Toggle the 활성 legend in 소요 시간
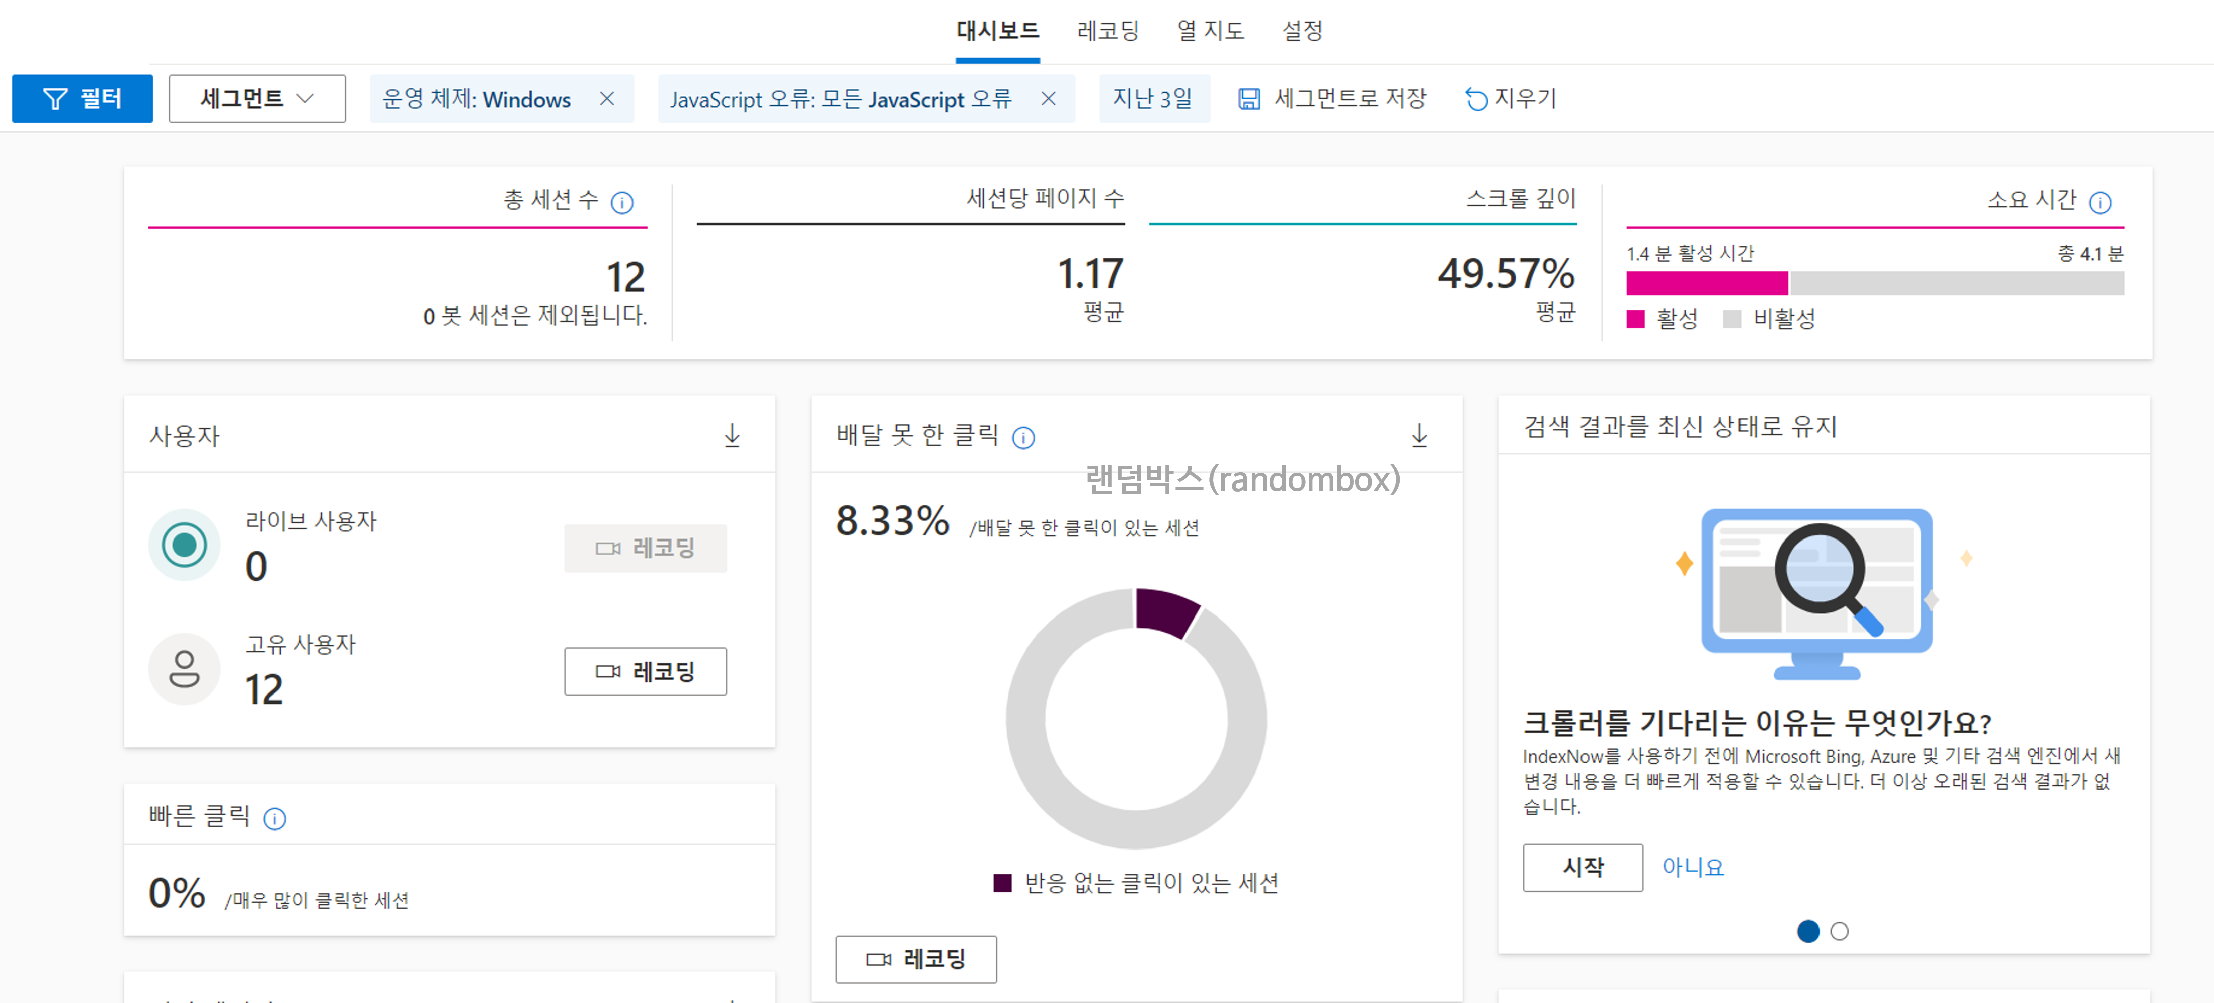 click(1662, 318)
